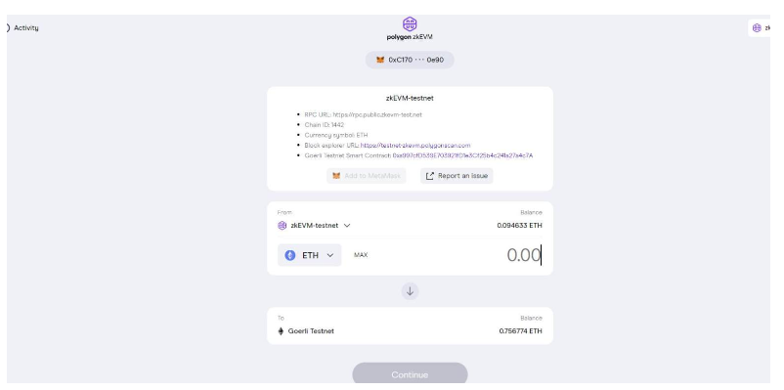Open the network selector at top right
The image size is (784, 390).
759,28
